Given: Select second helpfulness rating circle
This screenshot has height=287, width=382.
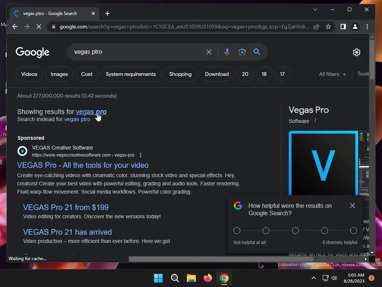Looking at the screenshot, I should [x=266, y=231].
